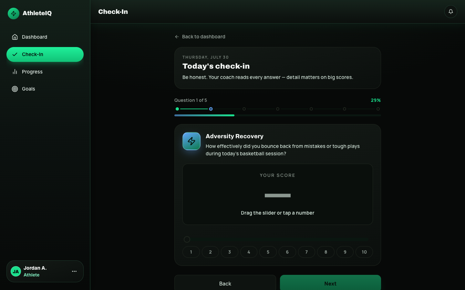Click the AthleteIQ lightning bolt logo
The width and height of the screenshot is (465, 290).
click(14, 14)
